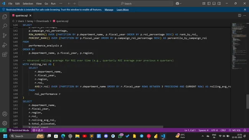This screenshot has height=140, width=249.
Task: Open Power BI from the taskbar
Action: (156, 136)
